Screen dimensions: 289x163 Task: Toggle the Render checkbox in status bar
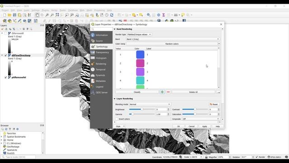(x=257, y=157)
